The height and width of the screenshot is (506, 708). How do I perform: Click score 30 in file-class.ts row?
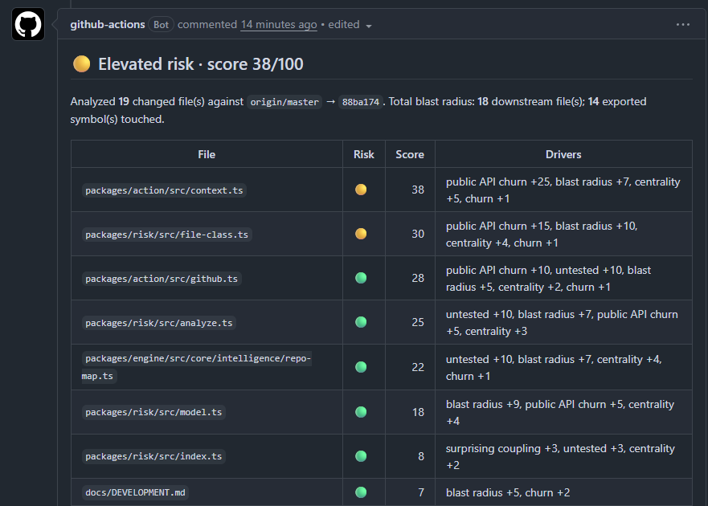coord(418,235)
